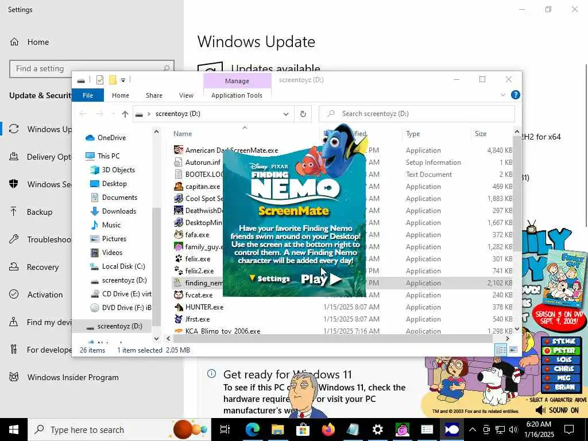Switch to the View ribbon tab
588x441 pixels.
pos(186,95)
